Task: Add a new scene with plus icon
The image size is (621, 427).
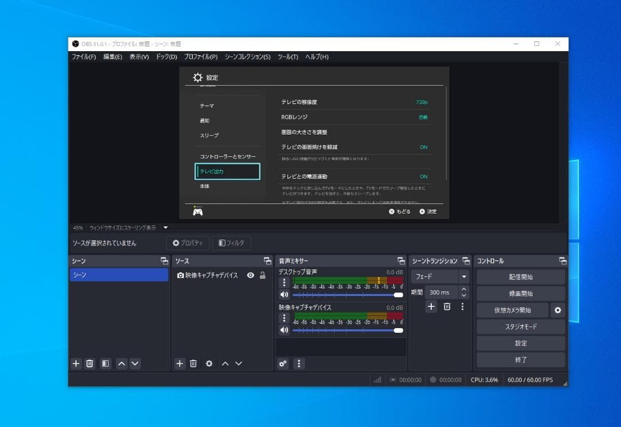Action: point(76,363)
